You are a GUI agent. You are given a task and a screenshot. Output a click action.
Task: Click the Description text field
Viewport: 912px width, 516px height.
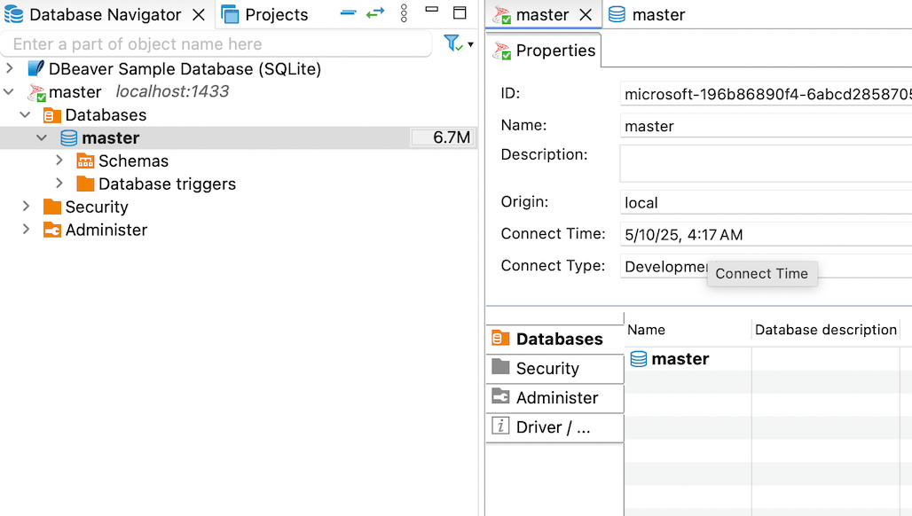point(765,163)
